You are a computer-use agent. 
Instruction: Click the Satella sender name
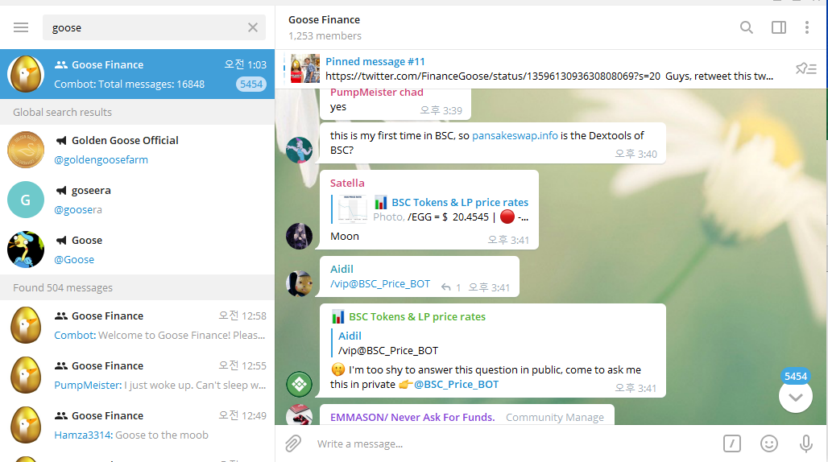347,183
